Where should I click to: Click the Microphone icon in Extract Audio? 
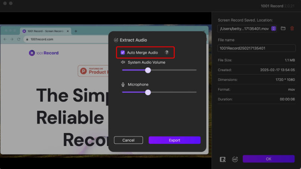pos(123,85)
